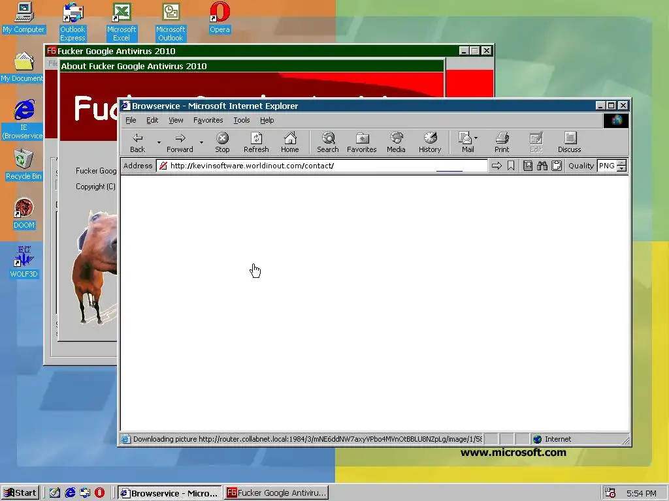This screenshot has height=501, width=669.
Task: Open the File menu
Action: tap(131, 120)
